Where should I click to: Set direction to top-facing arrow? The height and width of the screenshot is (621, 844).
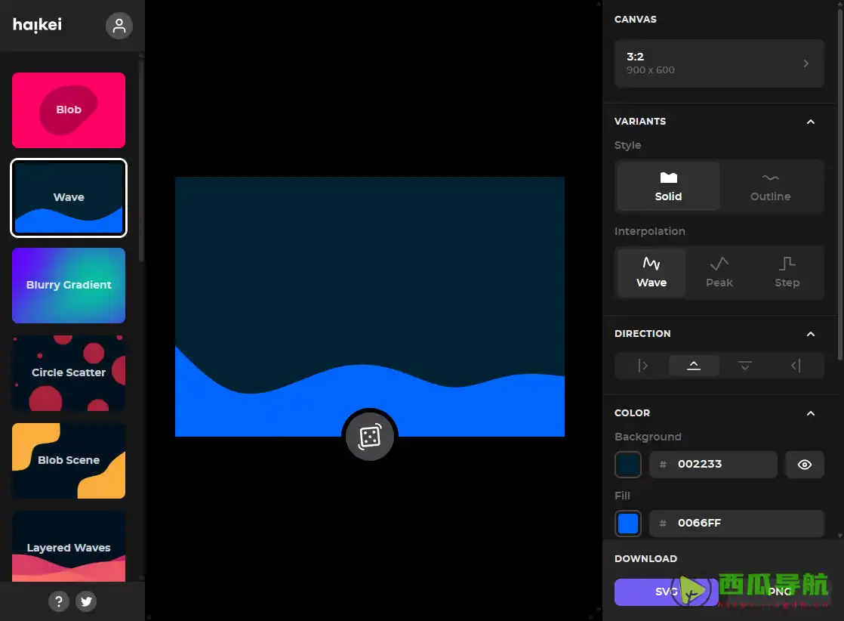(694, 366)
